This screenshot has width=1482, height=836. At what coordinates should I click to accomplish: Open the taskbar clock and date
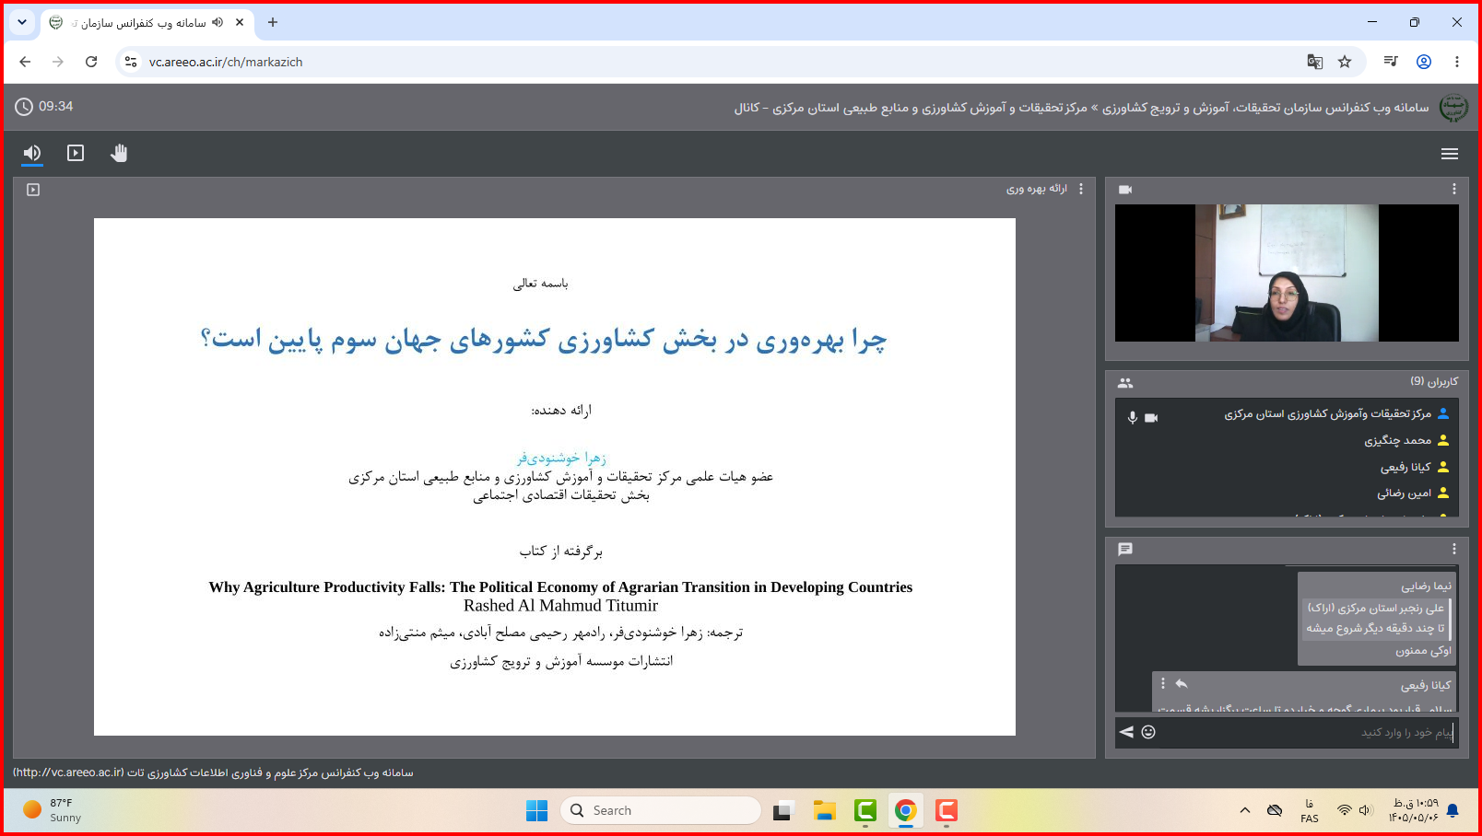pyautogui.click(x=1414, y=810)
